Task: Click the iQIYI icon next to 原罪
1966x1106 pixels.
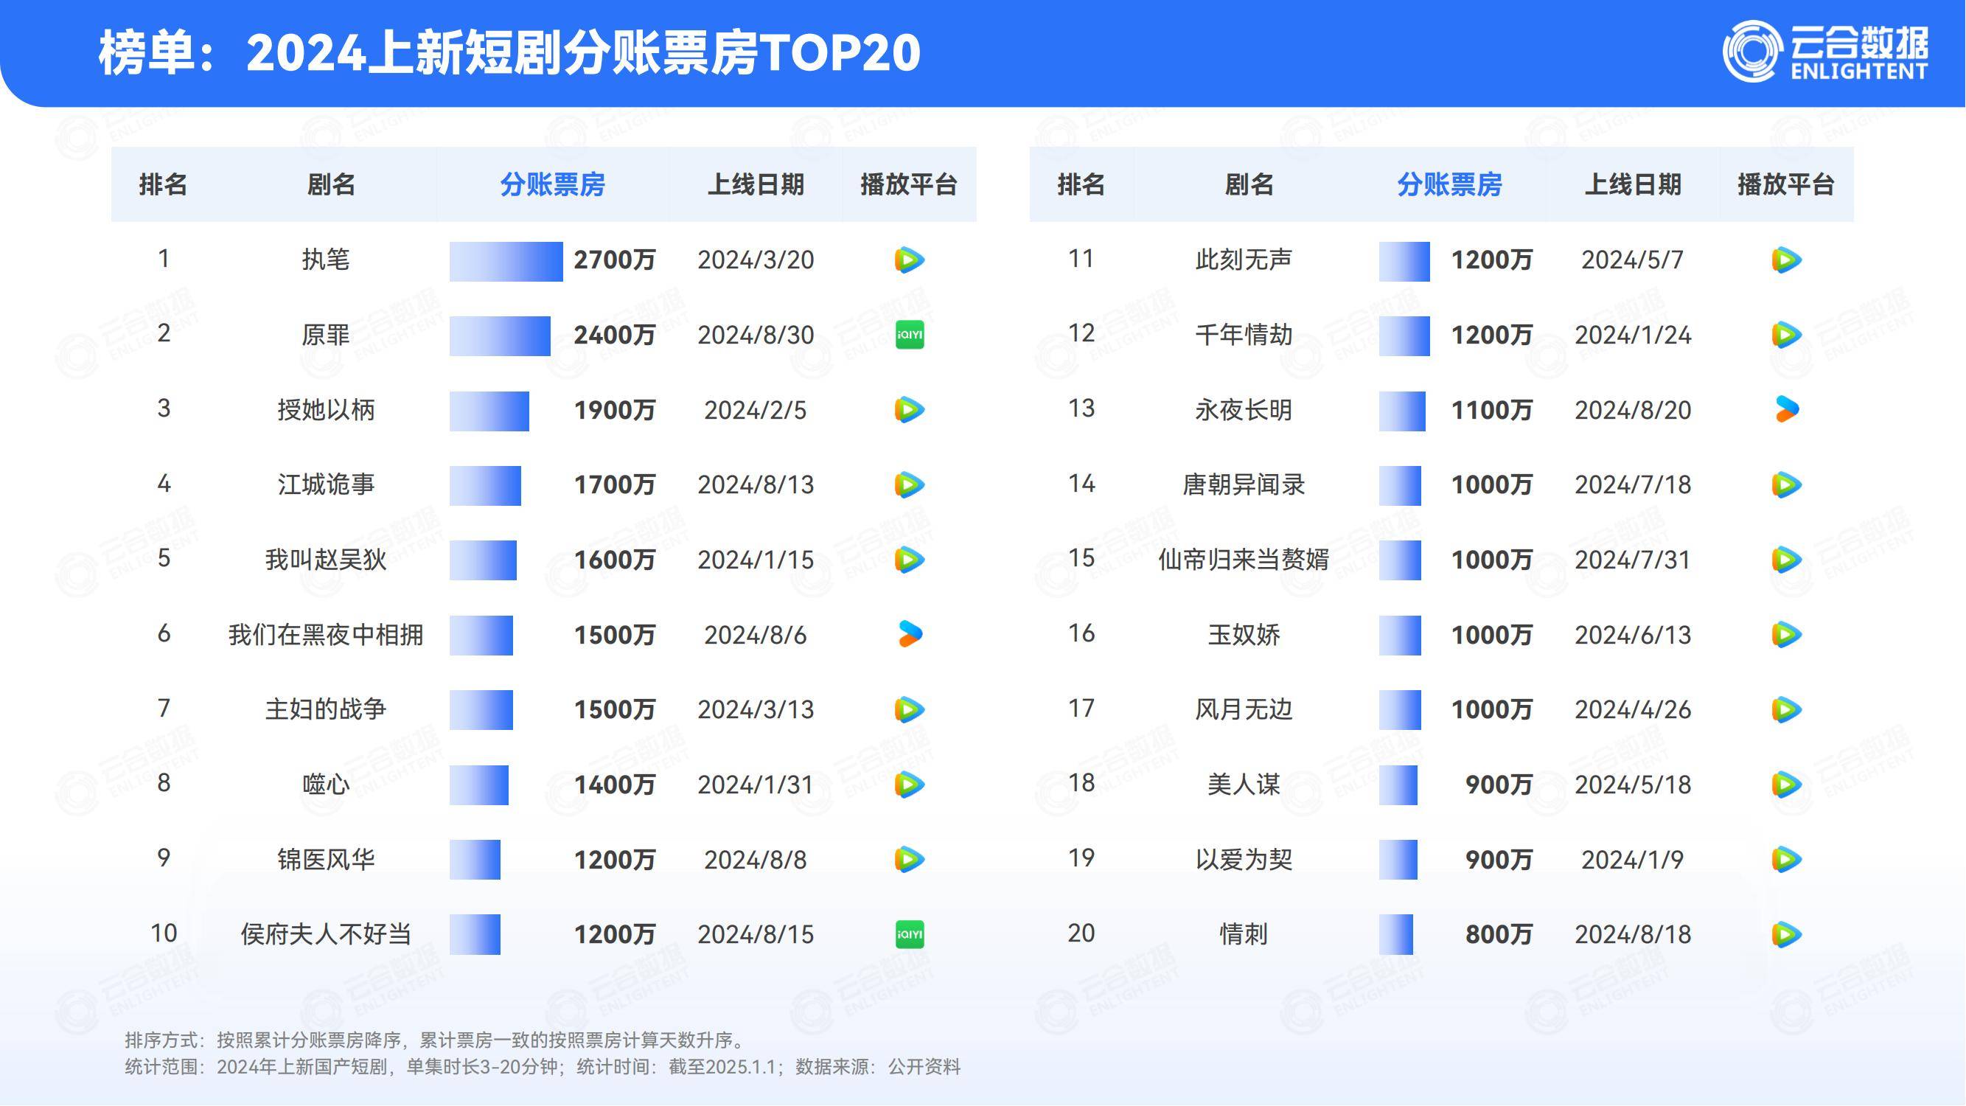Action: coord(910,334)
